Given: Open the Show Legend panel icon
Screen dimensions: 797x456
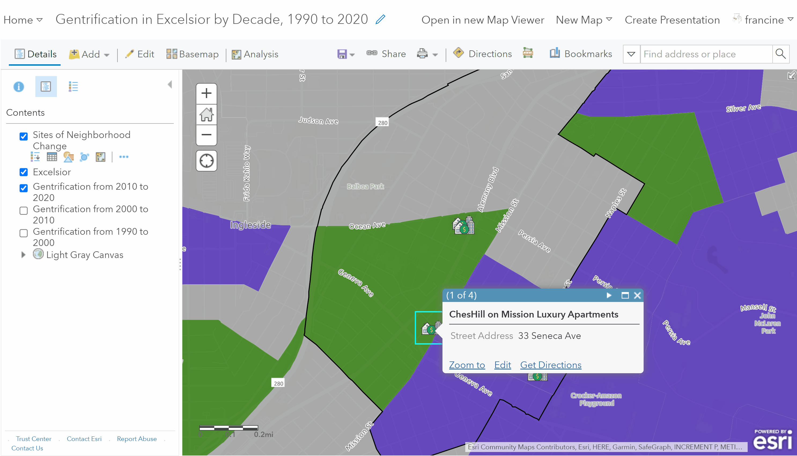Looking at the screenshot, I should (73, 87).
